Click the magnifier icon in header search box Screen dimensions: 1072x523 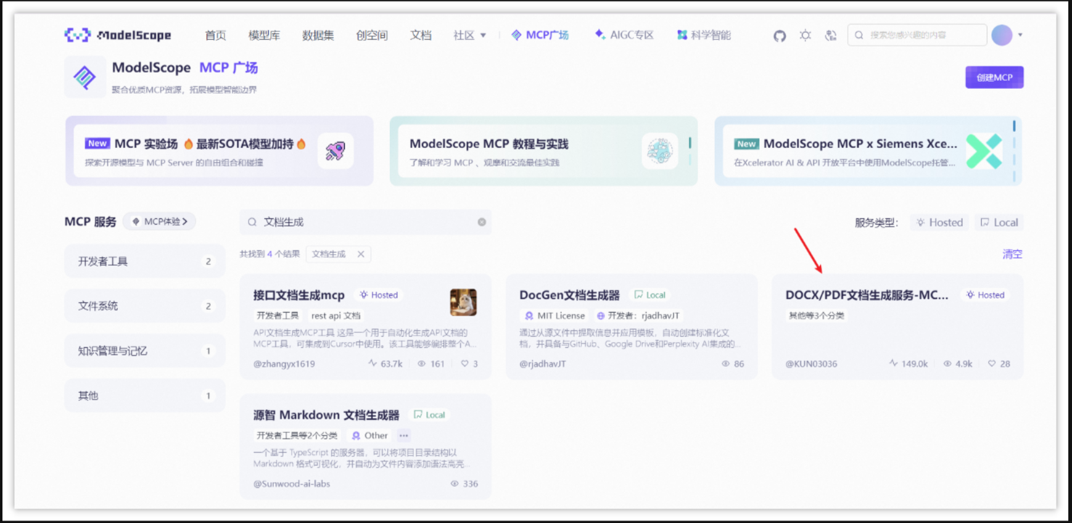point(859,35)
